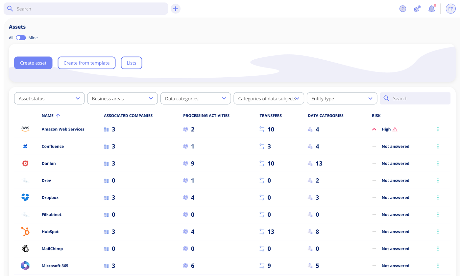Open the Business areas dropdown
This screenshot has height=276, width=460.
coord(122,98)
